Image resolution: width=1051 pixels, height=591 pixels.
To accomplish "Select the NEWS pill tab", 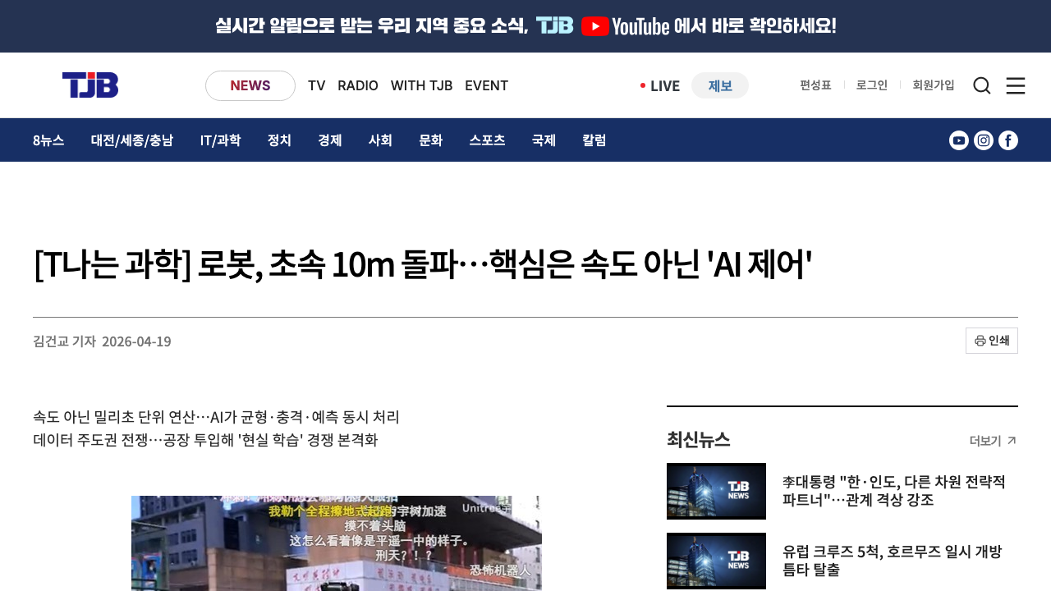I will (250, 85).
